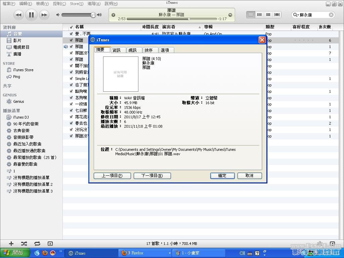Switch to the 資訊 tab in dialog
The image size is (344, 258).
point(118,50)
